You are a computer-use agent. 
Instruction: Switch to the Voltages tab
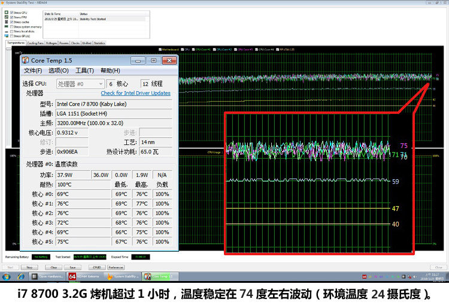pyautogui.click(x=51, y=43)
